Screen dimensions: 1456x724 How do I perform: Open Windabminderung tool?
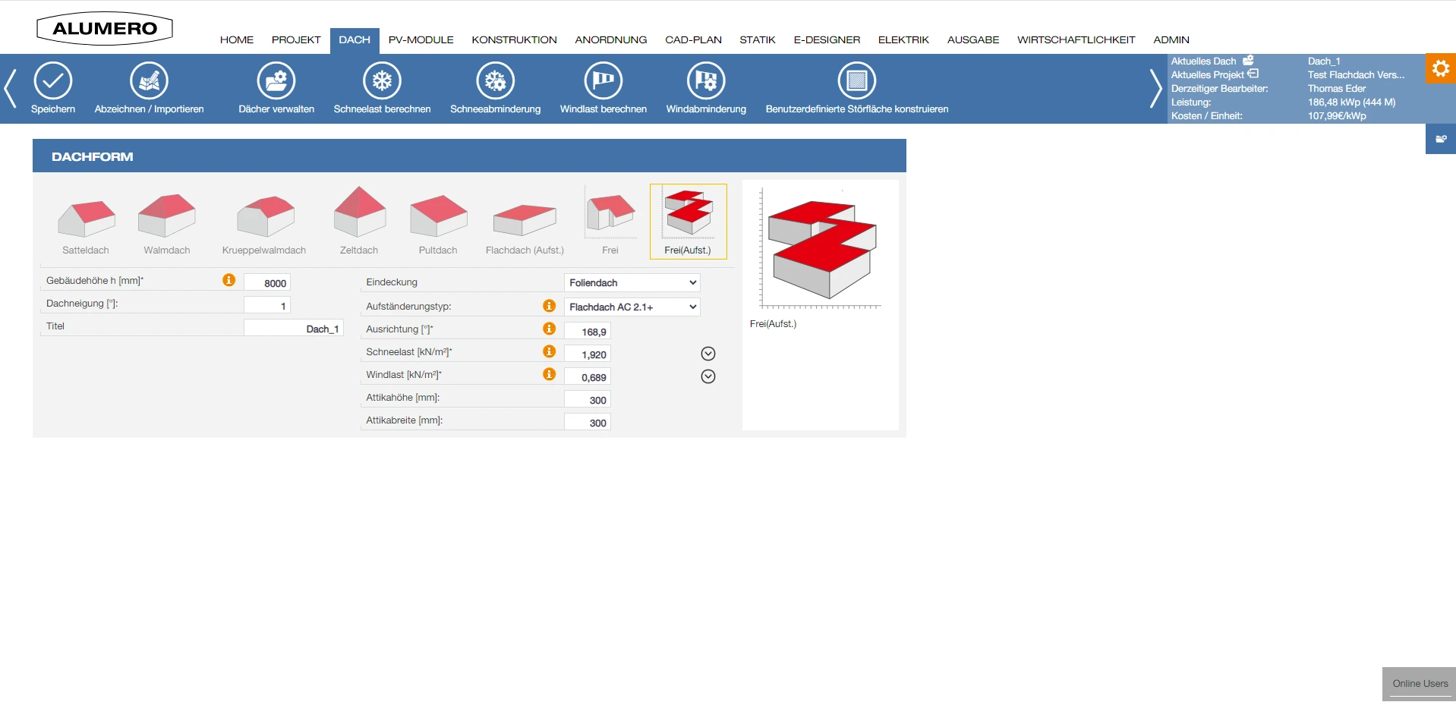(706, 81)
